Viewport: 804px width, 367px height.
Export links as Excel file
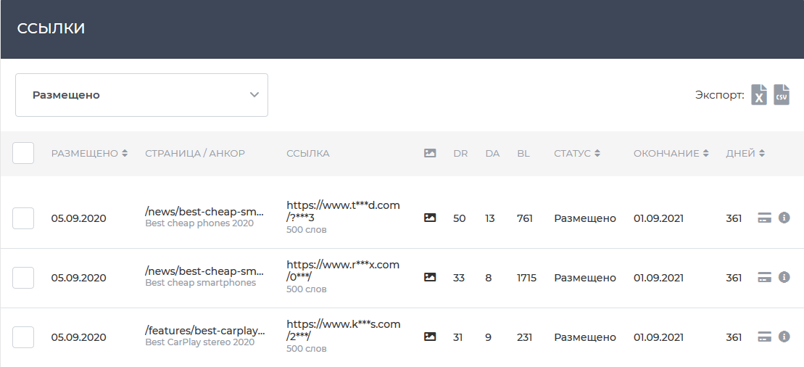pyautogui.click(x=759, y=95)
